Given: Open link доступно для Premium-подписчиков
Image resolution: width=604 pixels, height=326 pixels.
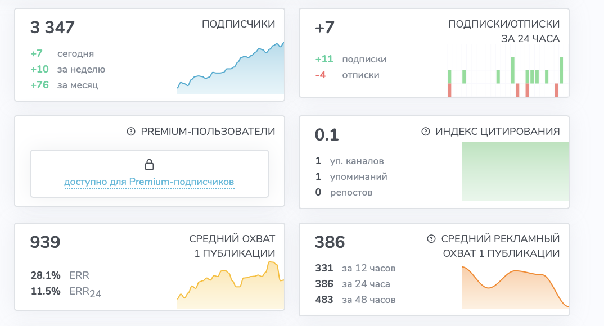Looking at the screenshot, I should (149, 182).
